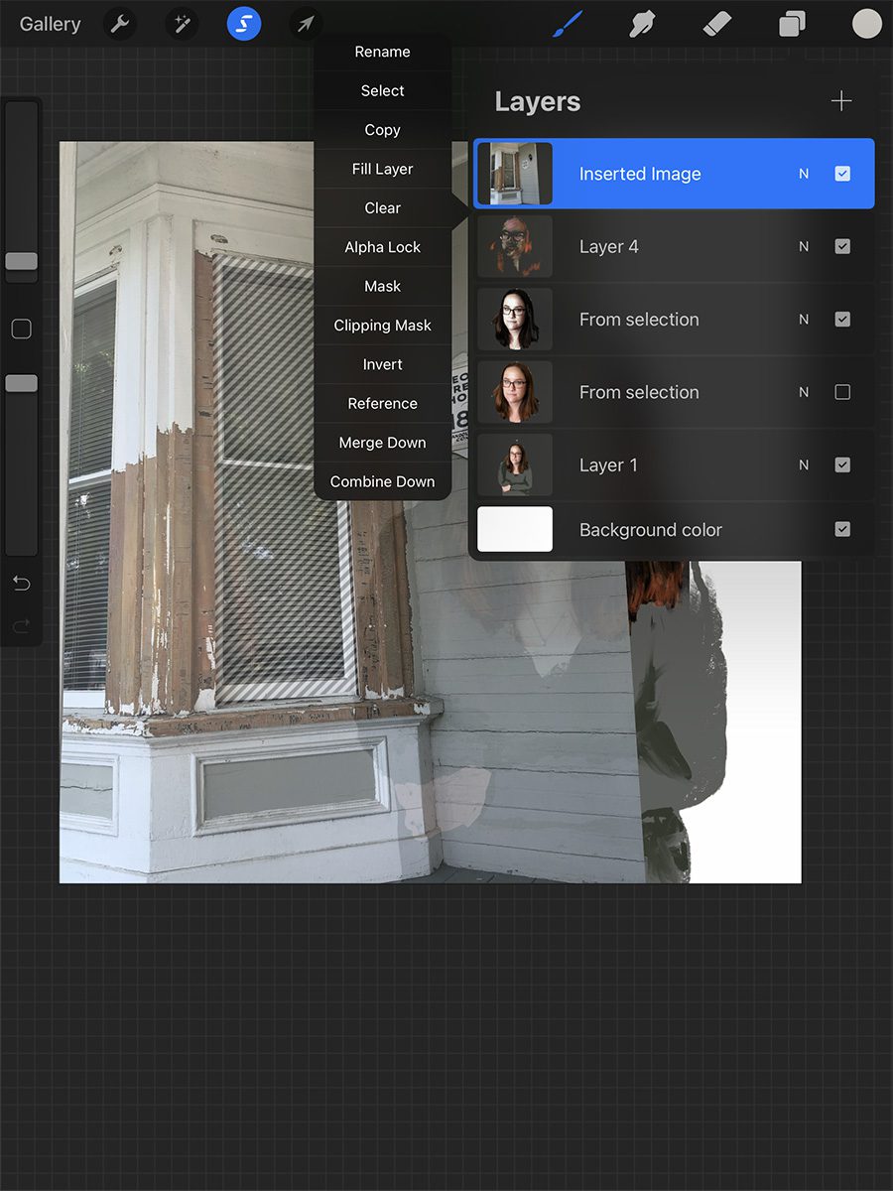
Task: Open the Layers panel icon
Action: [x=791, y=24]
